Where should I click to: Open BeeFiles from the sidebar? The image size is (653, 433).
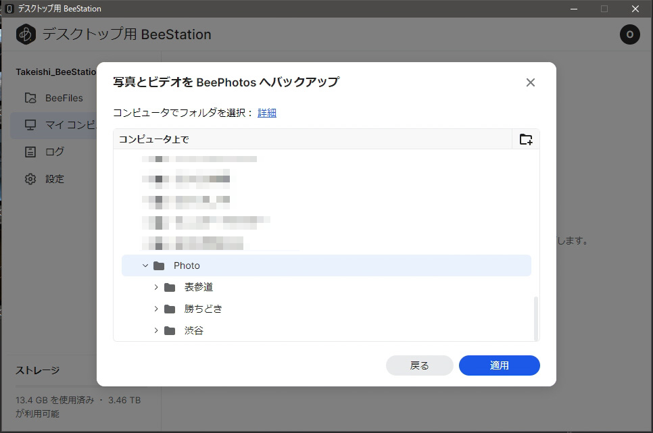tap(65, 97)
